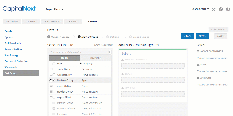
Task: Click the Next button
Action: coord(202,36)
